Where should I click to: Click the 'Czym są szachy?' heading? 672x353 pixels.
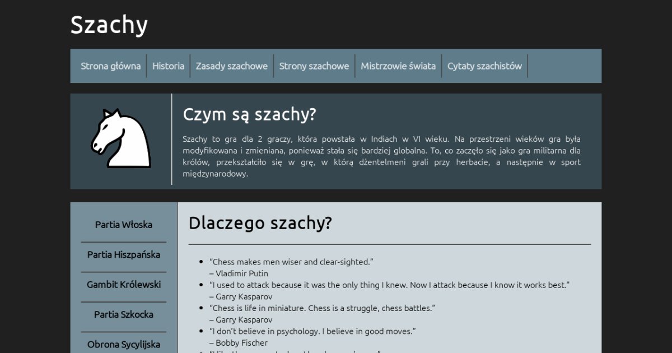click(x=249, y=114)
